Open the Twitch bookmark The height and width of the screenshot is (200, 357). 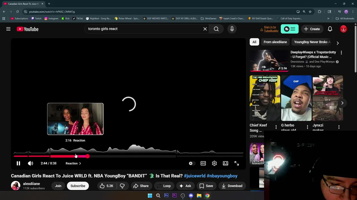pyautogui.click(x=36, y=19)
